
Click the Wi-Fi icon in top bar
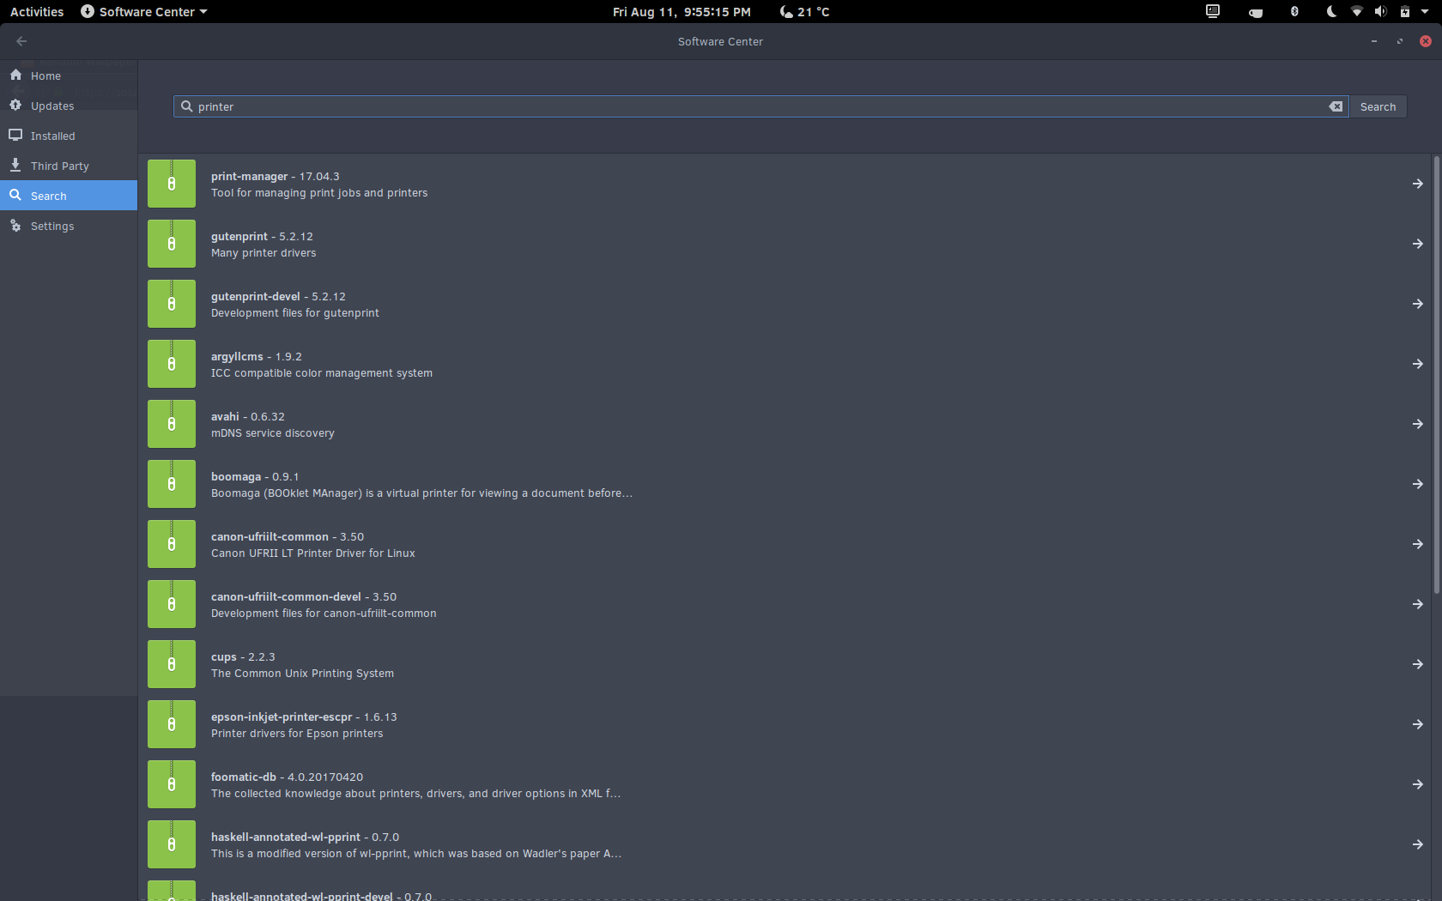coord(1356,11)
